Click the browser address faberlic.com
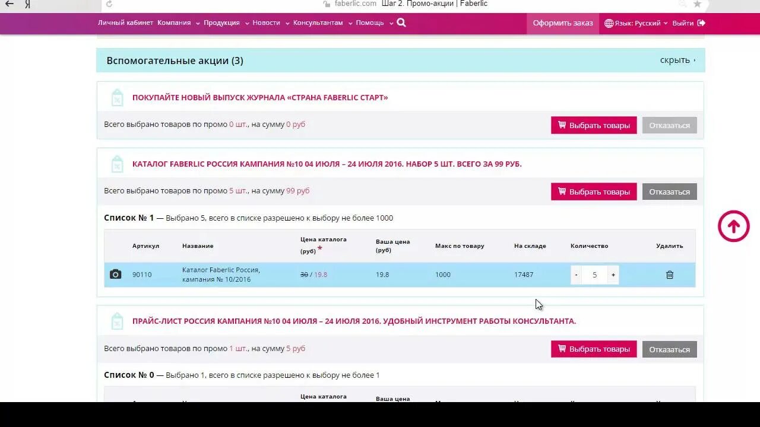The width and height of the screenshot is (760, 427). coord(355,4)
